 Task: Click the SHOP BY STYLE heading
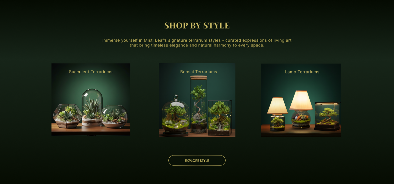[x=197, y=25]
